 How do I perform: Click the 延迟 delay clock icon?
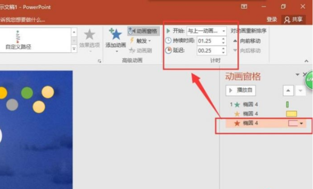point(168,50)
